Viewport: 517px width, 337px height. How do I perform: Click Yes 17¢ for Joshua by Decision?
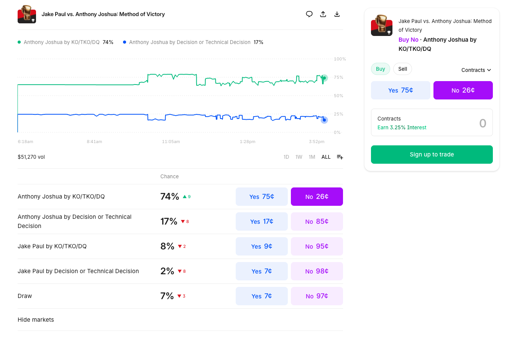[x=262, y=221]
